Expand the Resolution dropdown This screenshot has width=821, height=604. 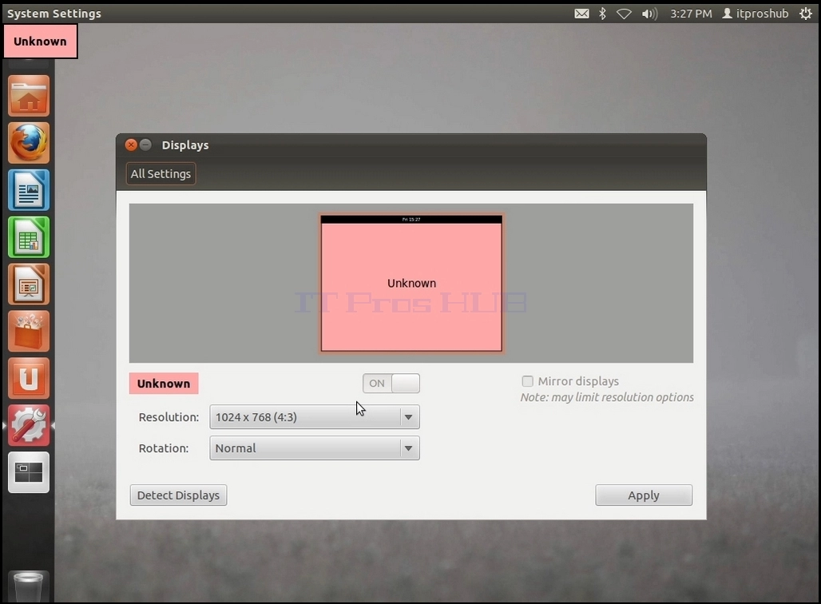pos(314,417)
